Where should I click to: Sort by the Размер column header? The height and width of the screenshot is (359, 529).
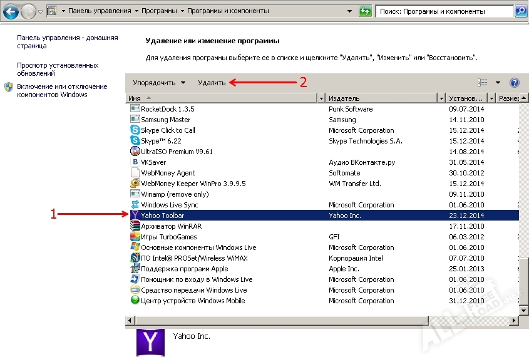click(508, 98)
